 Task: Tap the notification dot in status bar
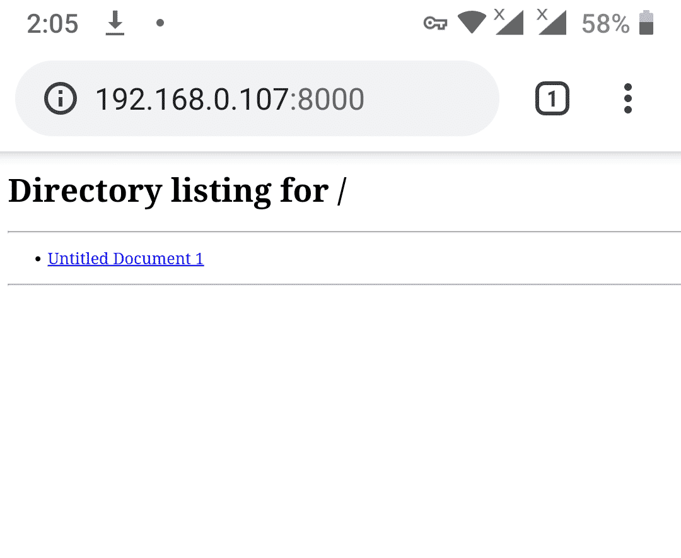click(160, 23)
